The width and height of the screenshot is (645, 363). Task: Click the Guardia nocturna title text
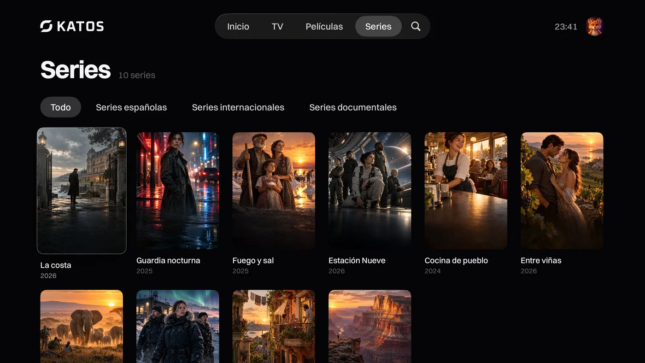(x=168, y=260)
